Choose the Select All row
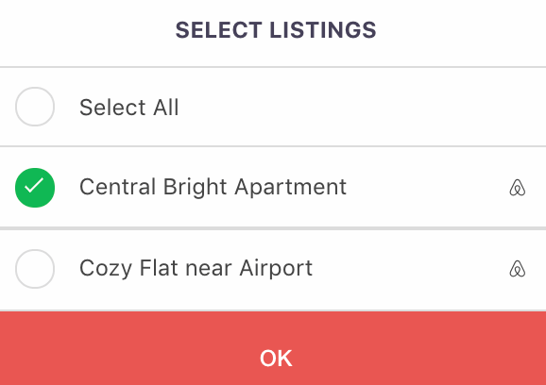 tap(273, 107)
